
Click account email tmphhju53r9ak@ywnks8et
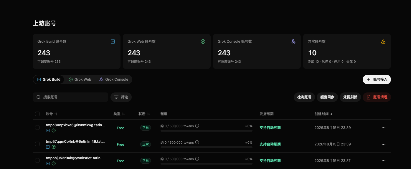click(75, 158)
